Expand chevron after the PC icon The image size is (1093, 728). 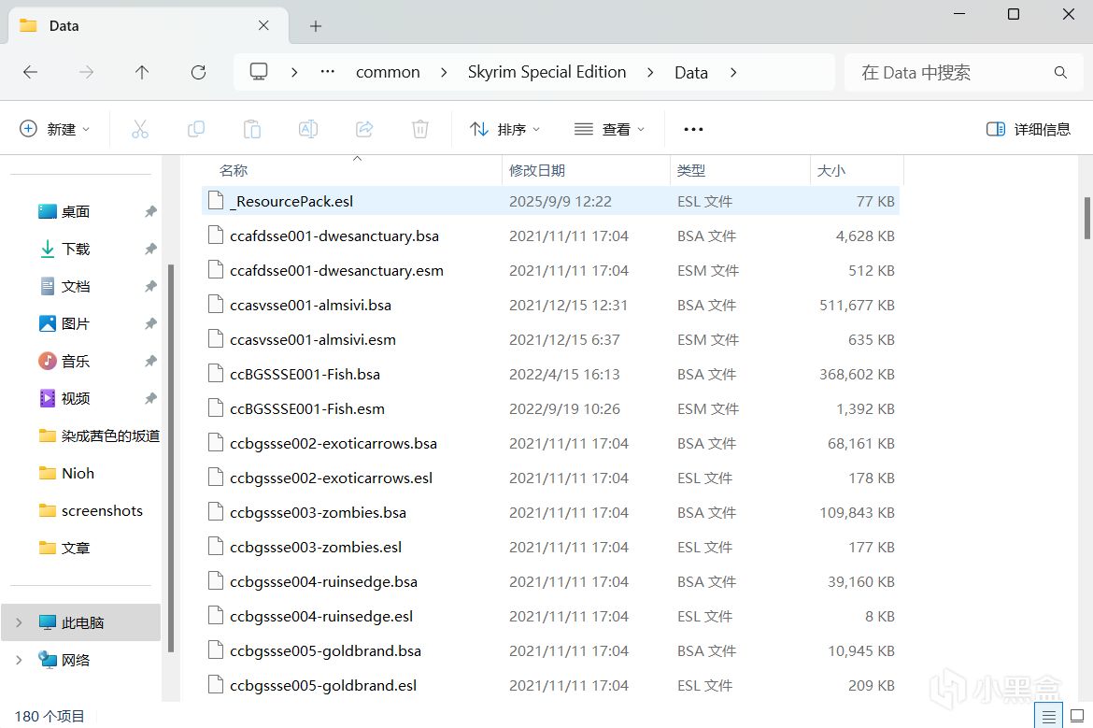pyautogui.click(x=294, y=72)
